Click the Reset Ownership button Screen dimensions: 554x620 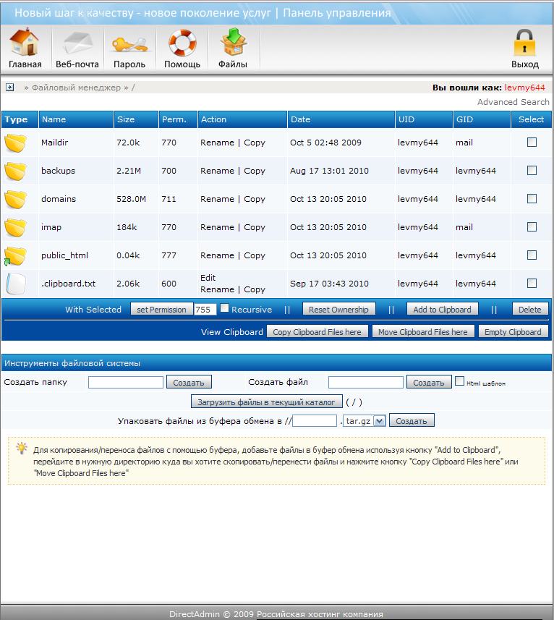[x=338, y=310]
